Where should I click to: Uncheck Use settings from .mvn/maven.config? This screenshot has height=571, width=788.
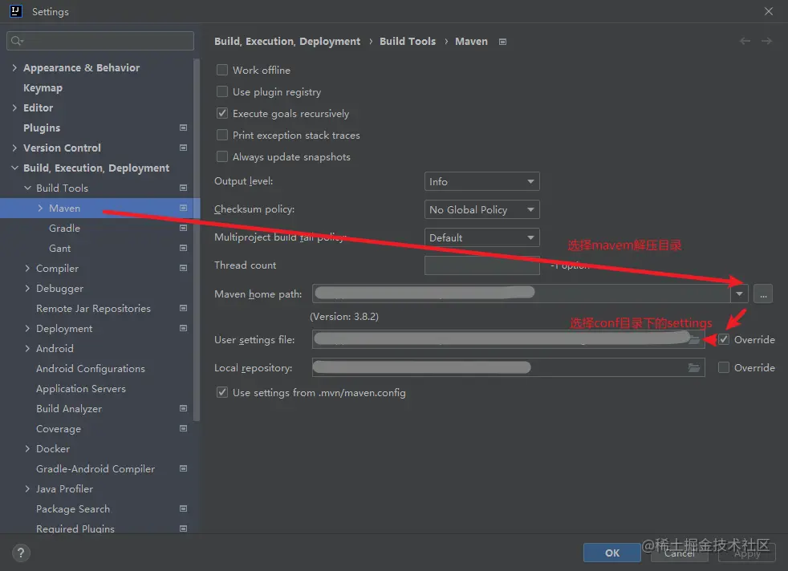(x=222, y=392)
